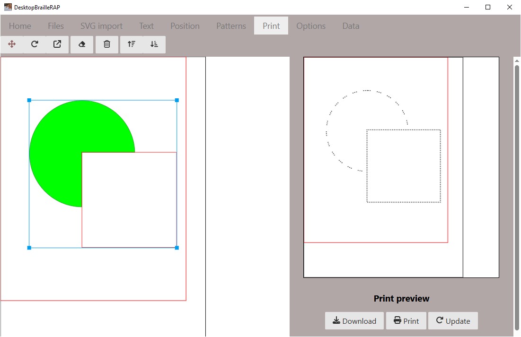The image size is (521, 337).
Task: Click the scale/resize arrow-in-box icon
Action: 57,44
